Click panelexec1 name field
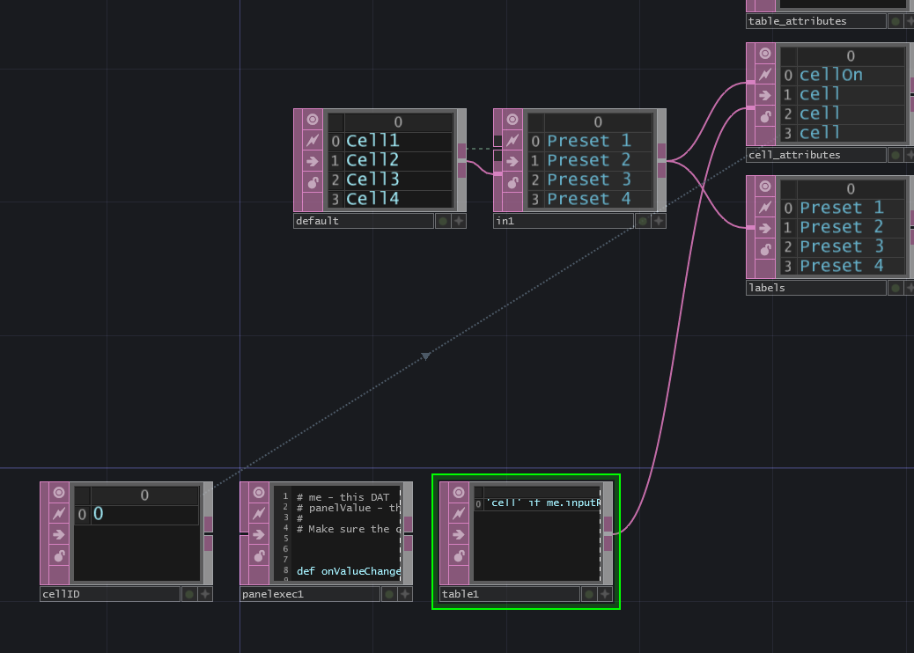The height and width of the screenshot is (653, 914). coord(308,593)
